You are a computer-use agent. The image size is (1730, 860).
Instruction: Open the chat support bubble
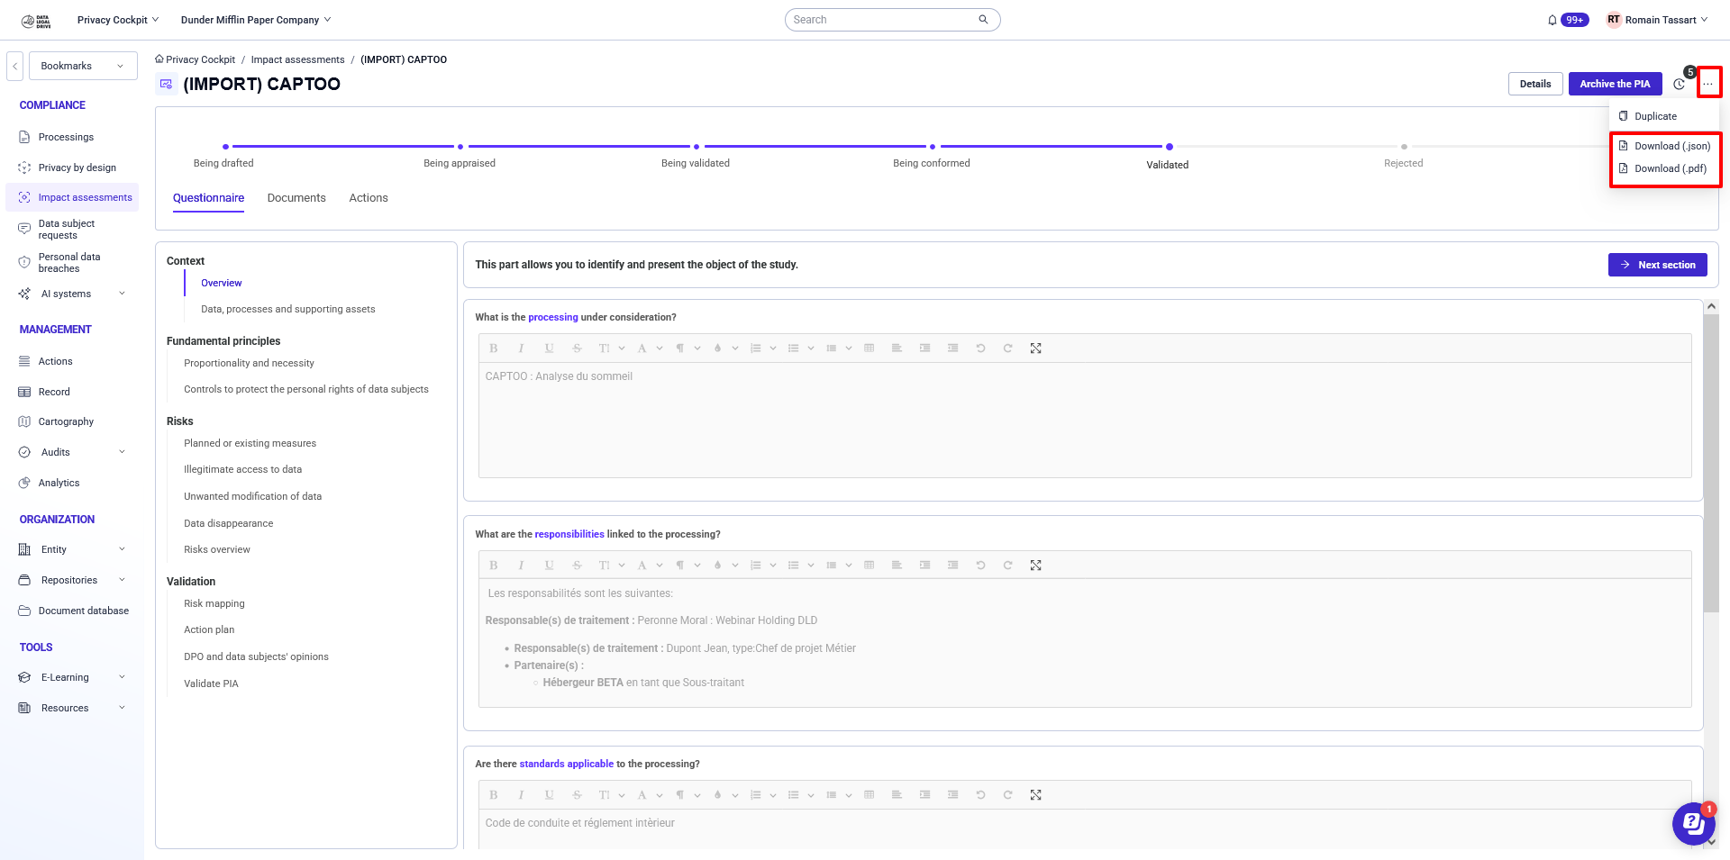click(x=1693, y=823)
